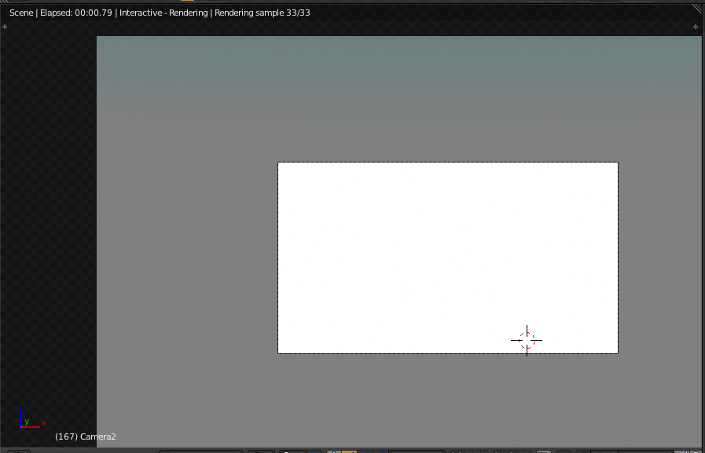Expand the properties region with right plus icon

695,27
